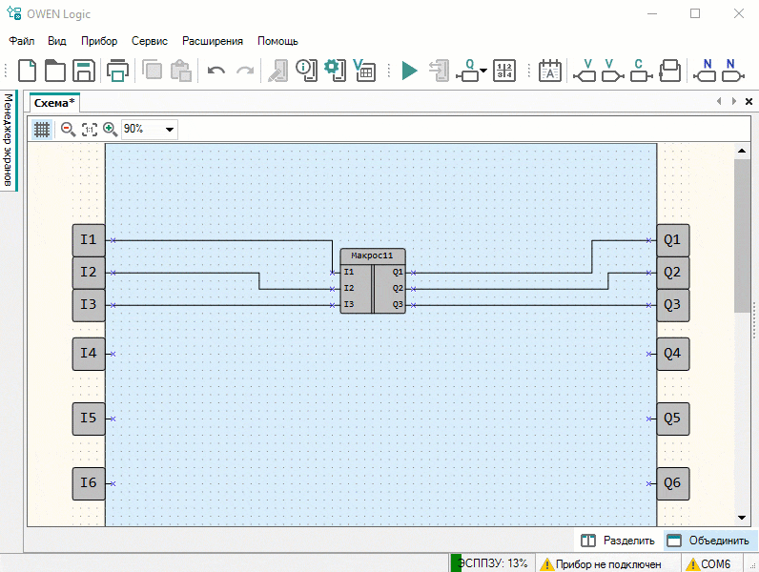Screen dimensions: 759x572
Task: Select the Макрос11 block on canvas
Action: 373,255
